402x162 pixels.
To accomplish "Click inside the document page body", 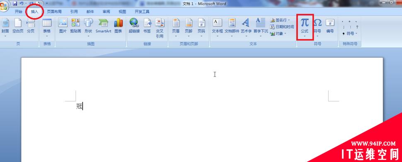I will [x=202, y=128].
